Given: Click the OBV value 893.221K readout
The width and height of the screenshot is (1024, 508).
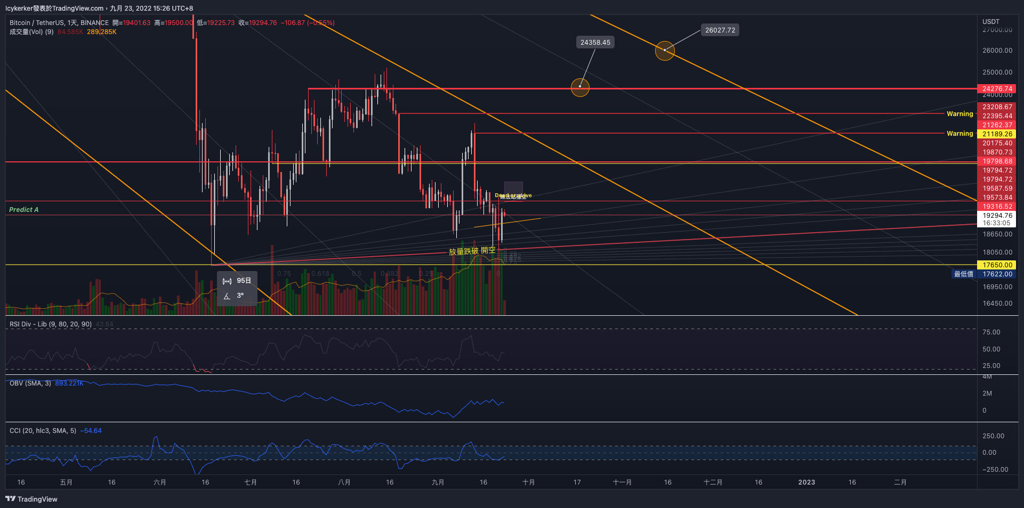Looking at the screenshot, I should point(69,383).
